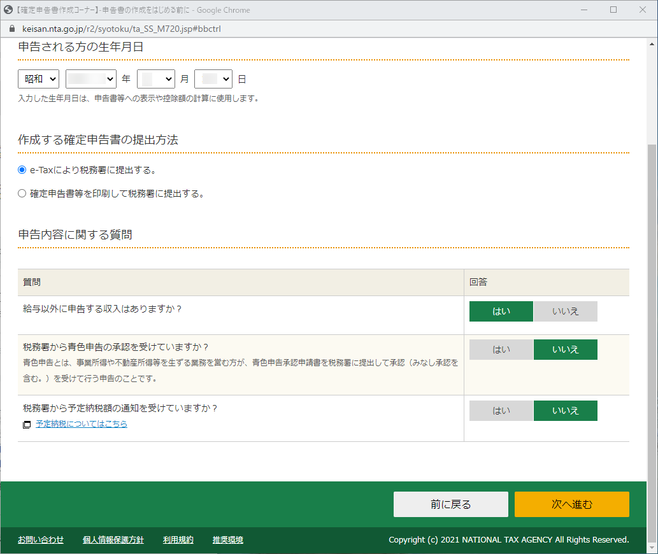Click the vertical scrollbar thumb
This screenshot has width=658, height=554.
[652, 342]
